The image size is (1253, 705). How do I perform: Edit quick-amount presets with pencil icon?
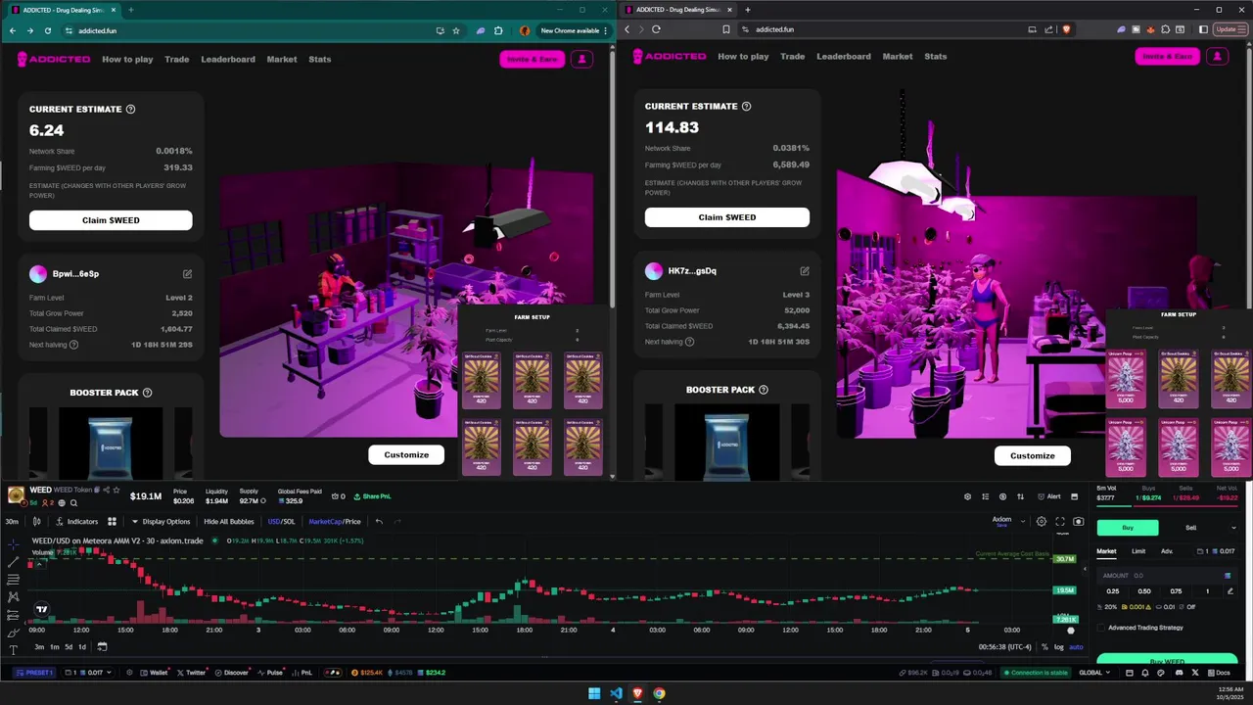click(1230, 591)
